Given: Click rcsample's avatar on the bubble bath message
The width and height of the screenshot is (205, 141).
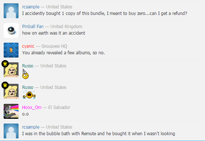Looking at the screenshot, I should (11, 131).
